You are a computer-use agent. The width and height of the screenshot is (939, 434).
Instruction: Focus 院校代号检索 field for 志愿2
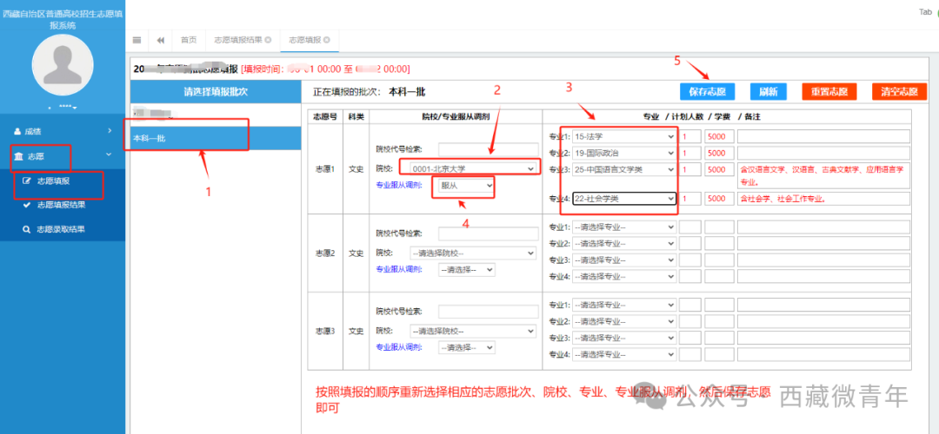[x=488, y=233]
